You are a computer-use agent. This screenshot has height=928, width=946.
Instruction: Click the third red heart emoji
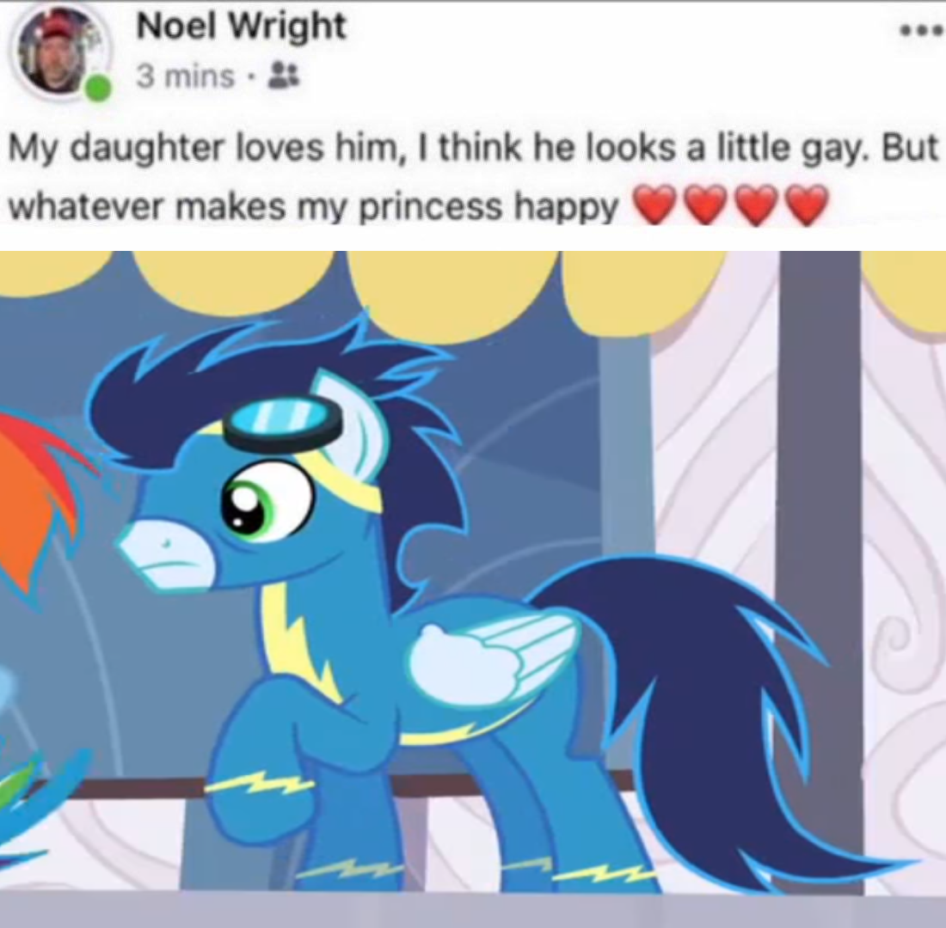click(755, 207)
